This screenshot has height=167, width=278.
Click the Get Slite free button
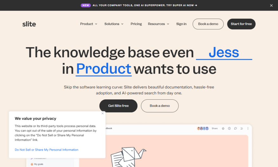tap(119, 106)
